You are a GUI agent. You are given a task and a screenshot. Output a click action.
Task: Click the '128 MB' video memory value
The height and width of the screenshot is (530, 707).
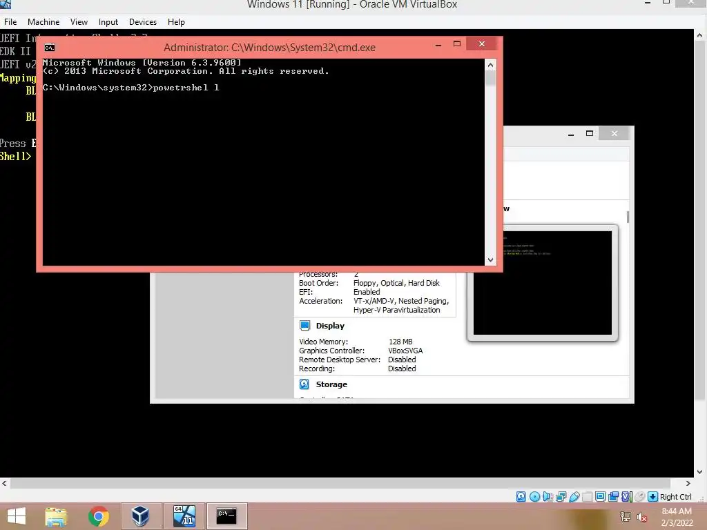[x=400, y=342]
